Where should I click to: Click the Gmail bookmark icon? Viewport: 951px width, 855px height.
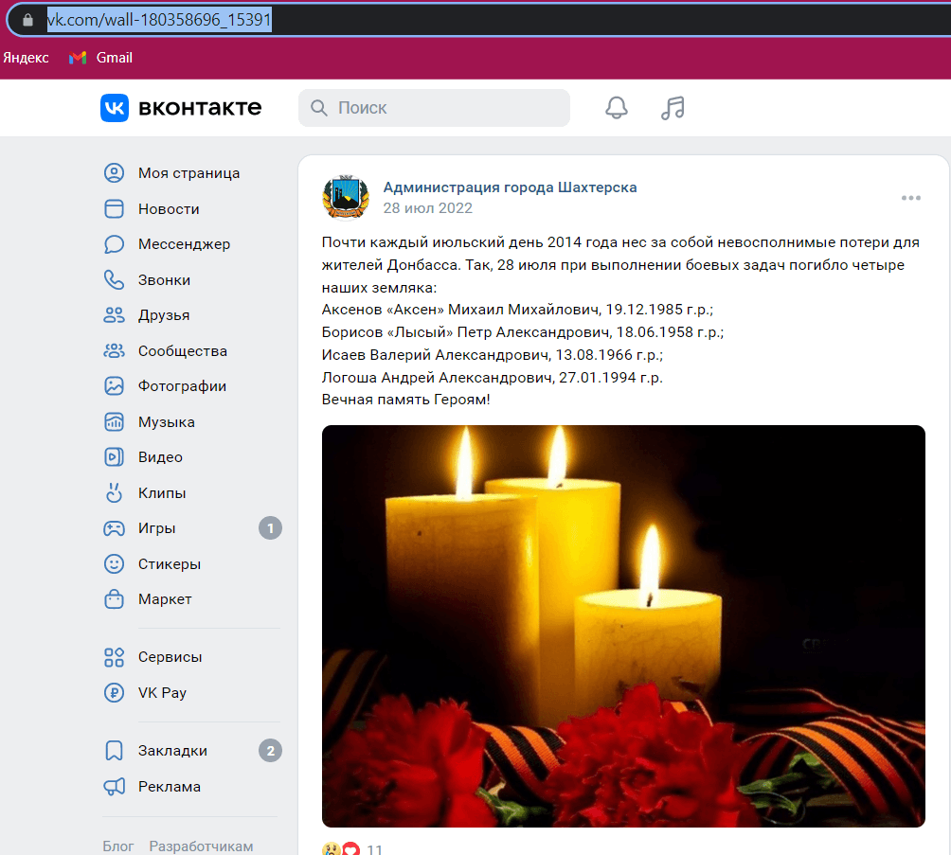coord(77,58)
